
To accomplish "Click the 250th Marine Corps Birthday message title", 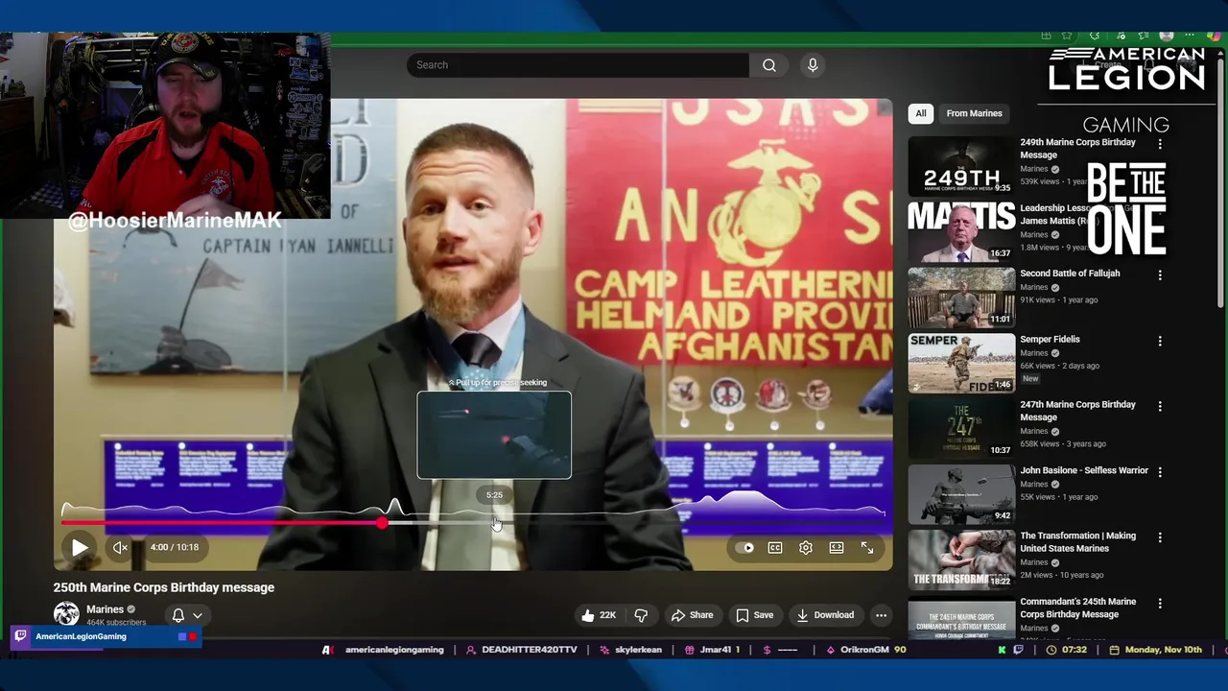I will click(x=164, y=587).
